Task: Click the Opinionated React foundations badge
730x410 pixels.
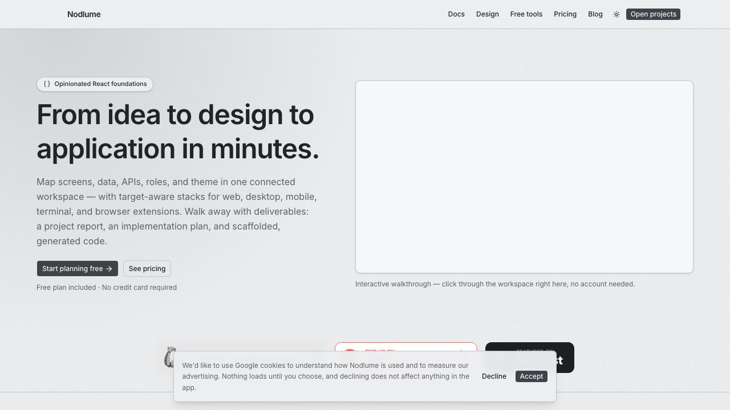Action: 95,84
